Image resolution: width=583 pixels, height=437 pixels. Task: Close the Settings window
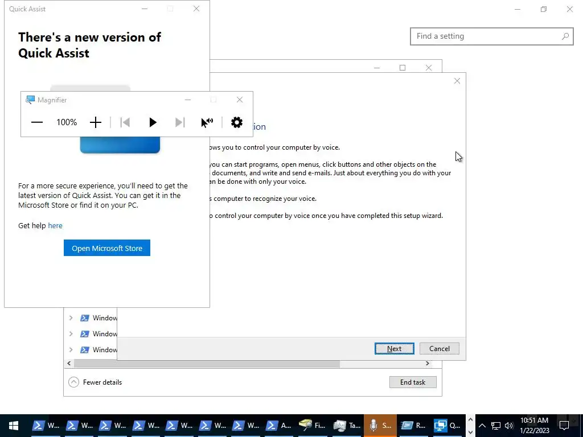[569, 9]
